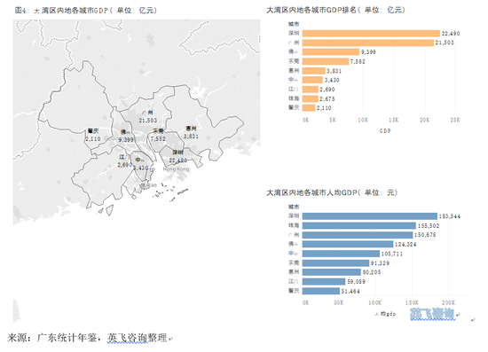Viewport: 488px width, 352px height.
Task: Click the blue per-capita bar for 深圳
Action: click(370, 216)
